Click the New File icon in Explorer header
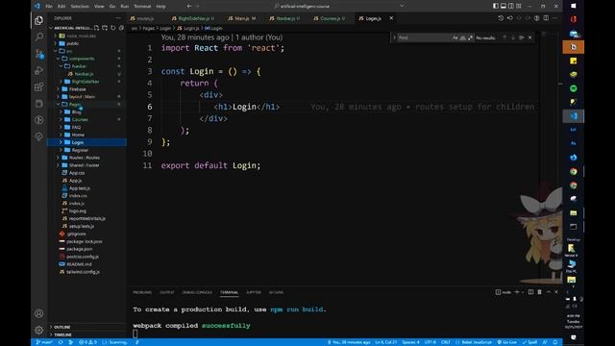Image resolution: width=615 pixels, height=346 pixels. pyautogui.click(x=96, y=28)
